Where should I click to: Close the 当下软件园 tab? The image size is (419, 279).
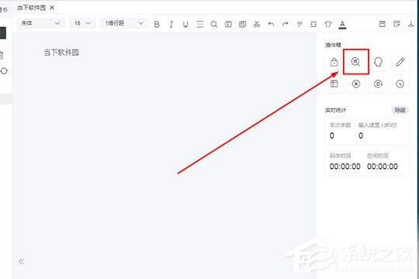[x=52, y=8]
